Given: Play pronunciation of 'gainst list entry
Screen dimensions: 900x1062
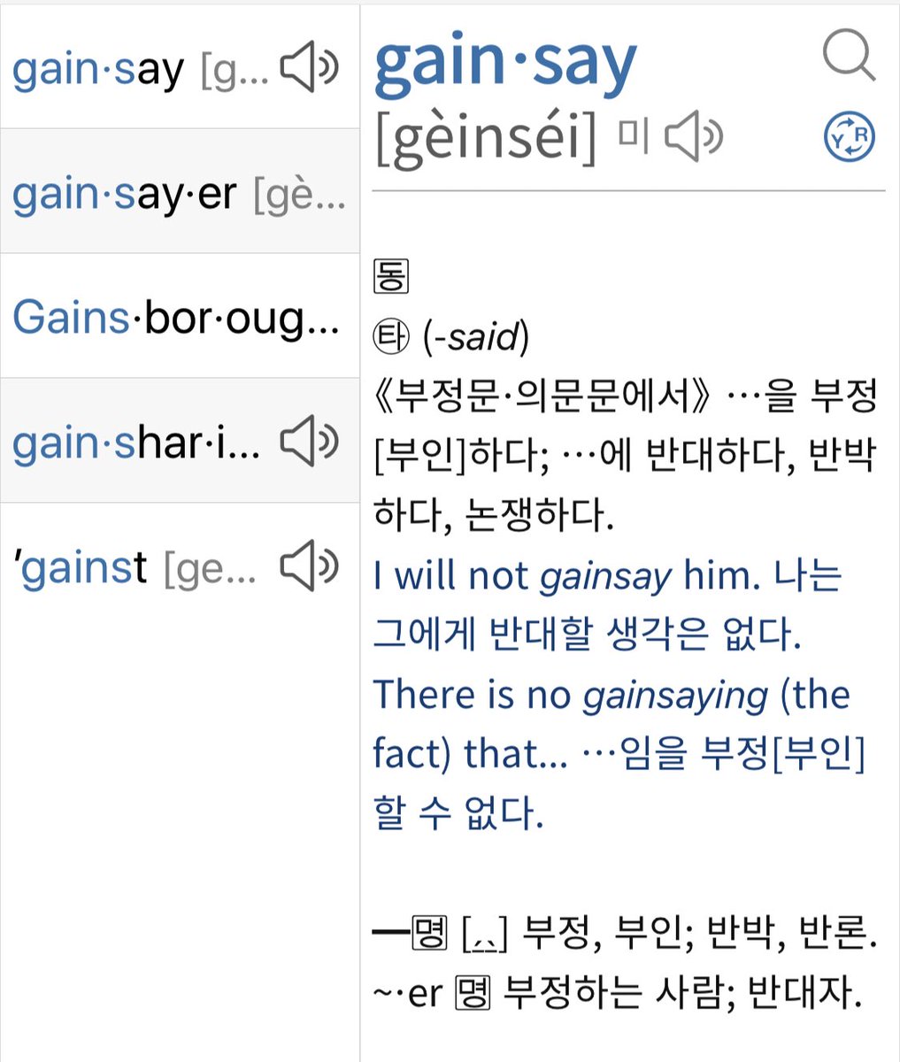Looking at the screenshot, I should click(x=309, y=566).
